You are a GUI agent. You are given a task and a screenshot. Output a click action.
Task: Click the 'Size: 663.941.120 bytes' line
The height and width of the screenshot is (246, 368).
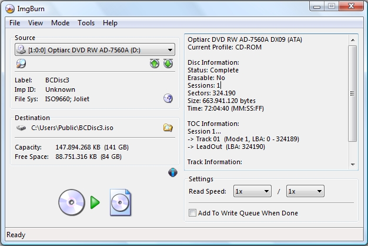click(222, 101)
